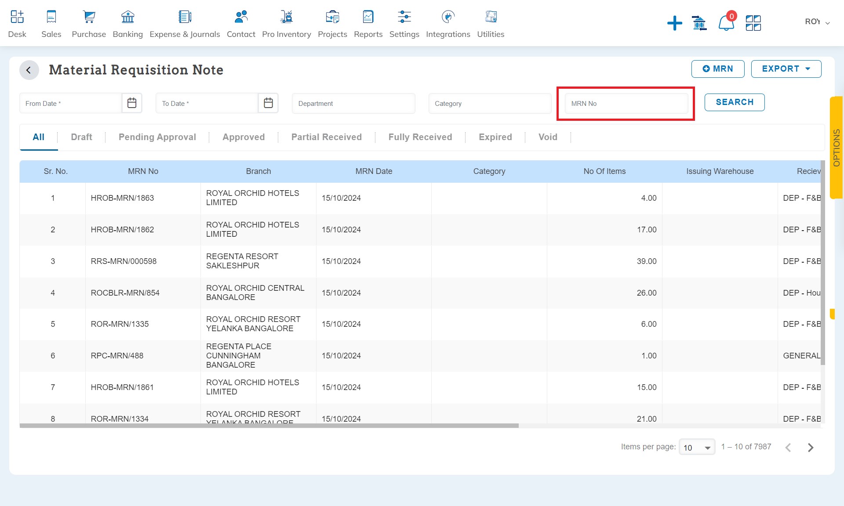Open the Integrations icon
Screen dimensions: 844x506
tap(448, 17)
